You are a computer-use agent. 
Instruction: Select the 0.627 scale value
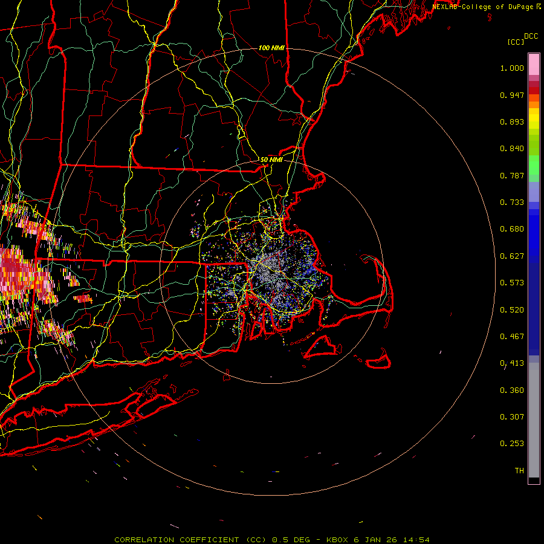[x=512, y=256]
